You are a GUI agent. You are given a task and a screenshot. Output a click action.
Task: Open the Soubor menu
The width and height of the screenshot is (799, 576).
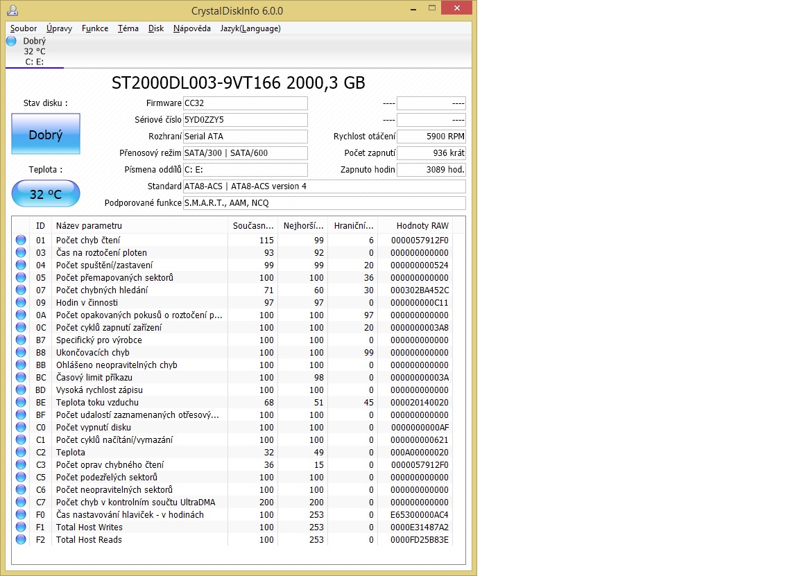pos(24,28)
